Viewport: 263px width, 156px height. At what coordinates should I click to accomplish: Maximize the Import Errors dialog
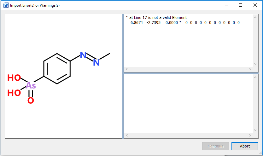241,5
